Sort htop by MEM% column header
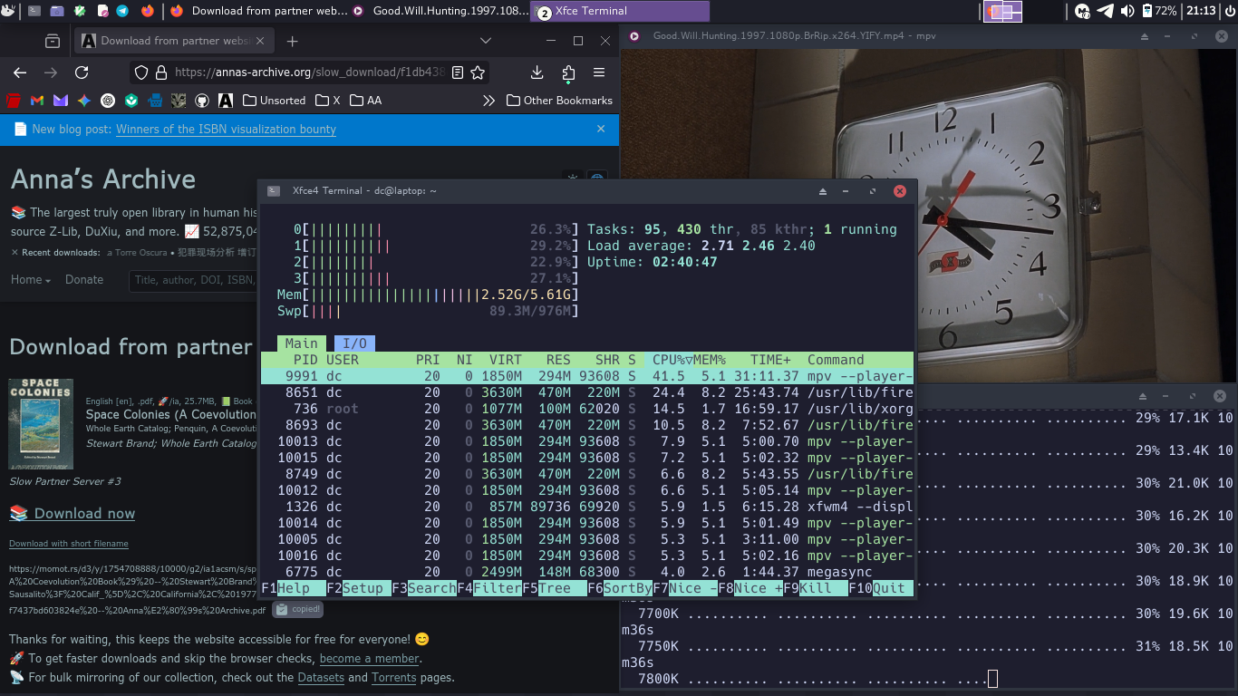Image resolution: width=1238 pixels, height=696 pixels. (710, 360)
